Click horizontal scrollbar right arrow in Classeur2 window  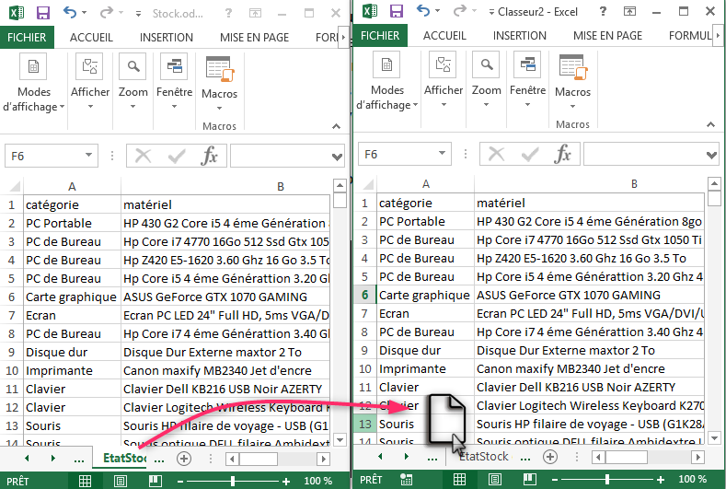(x=697, y=458)
